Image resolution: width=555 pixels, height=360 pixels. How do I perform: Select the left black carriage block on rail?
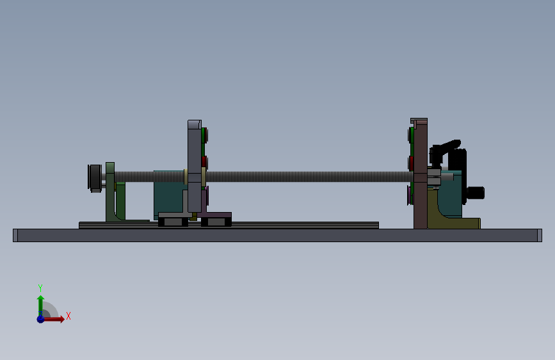(x=173, y=222)
